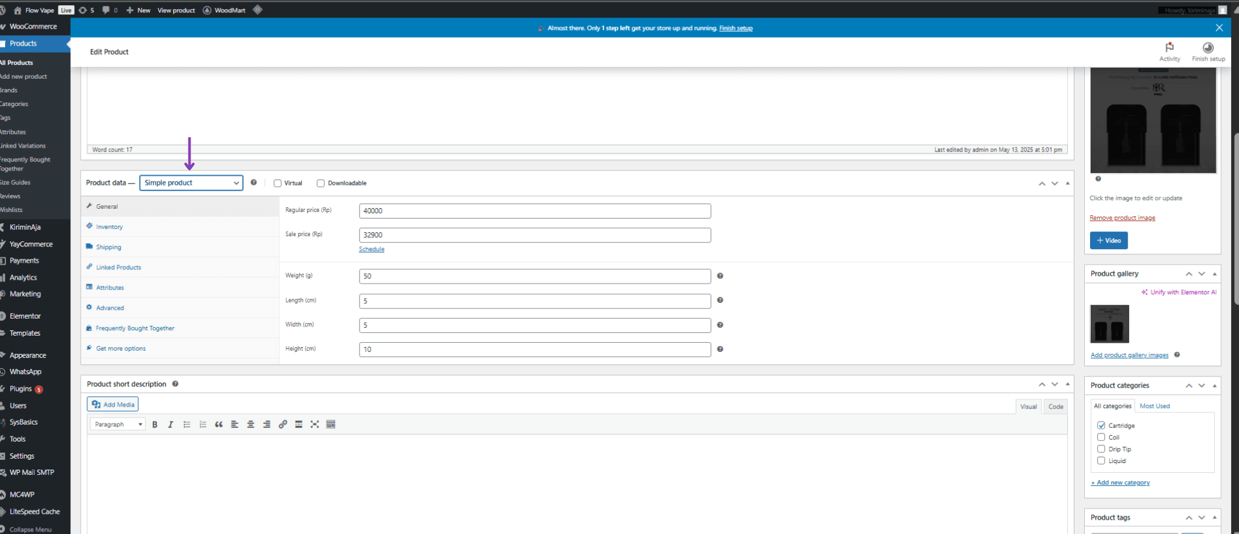Viewport: 1239px width, 534px height.
Task: Switch to the Most Used categories tab
Action: tap(1154, 406)
